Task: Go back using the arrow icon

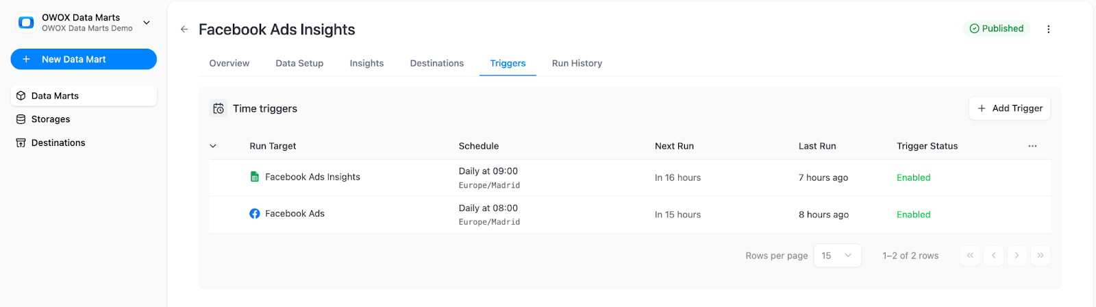Action: point(184,29)
